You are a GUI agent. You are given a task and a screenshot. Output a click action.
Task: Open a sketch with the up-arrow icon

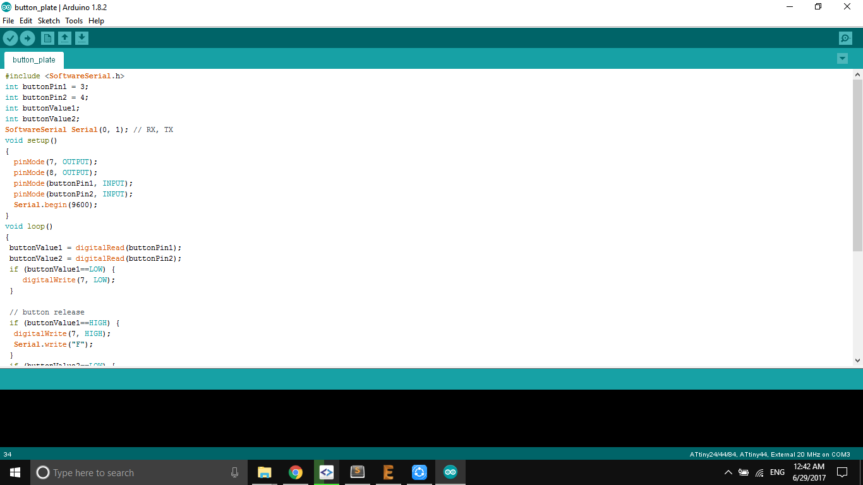click(x=64, y=39)
